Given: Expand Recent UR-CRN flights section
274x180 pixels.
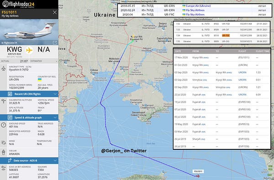Looking at the screenshot, I should (x=55, y=94).
